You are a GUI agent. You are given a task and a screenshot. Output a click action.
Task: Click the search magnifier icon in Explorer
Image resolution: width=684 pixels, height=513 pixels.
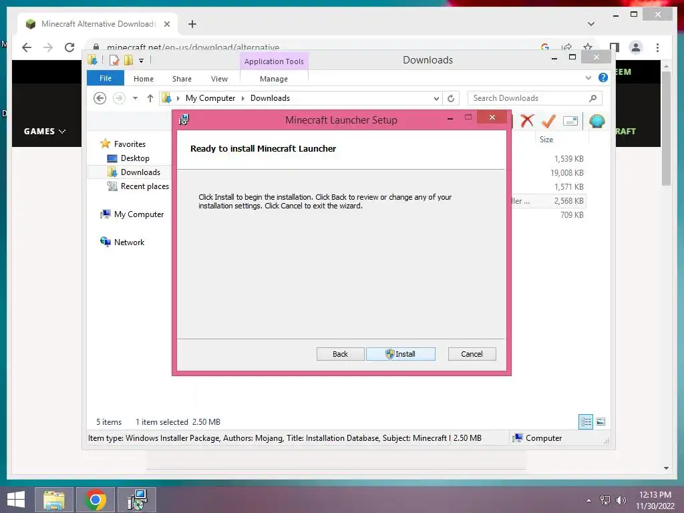pyautogui.click(x=592, y=98)
